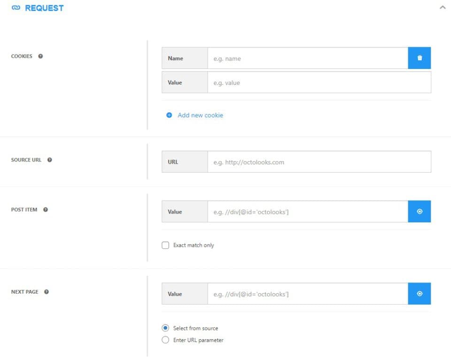Click the chain link icon beside REQUEST
This screenshot has height=358, width=451.
point(16,8)
